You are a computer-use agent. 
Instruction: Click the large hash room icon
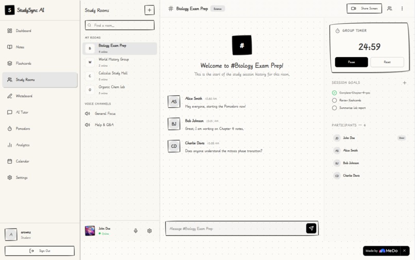tap(242, 45)
